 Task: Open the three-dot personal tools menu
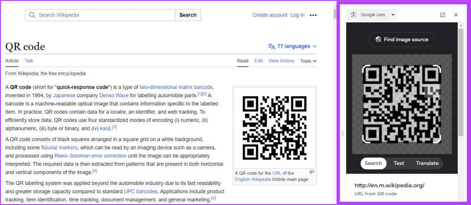[x=313, y=15]
